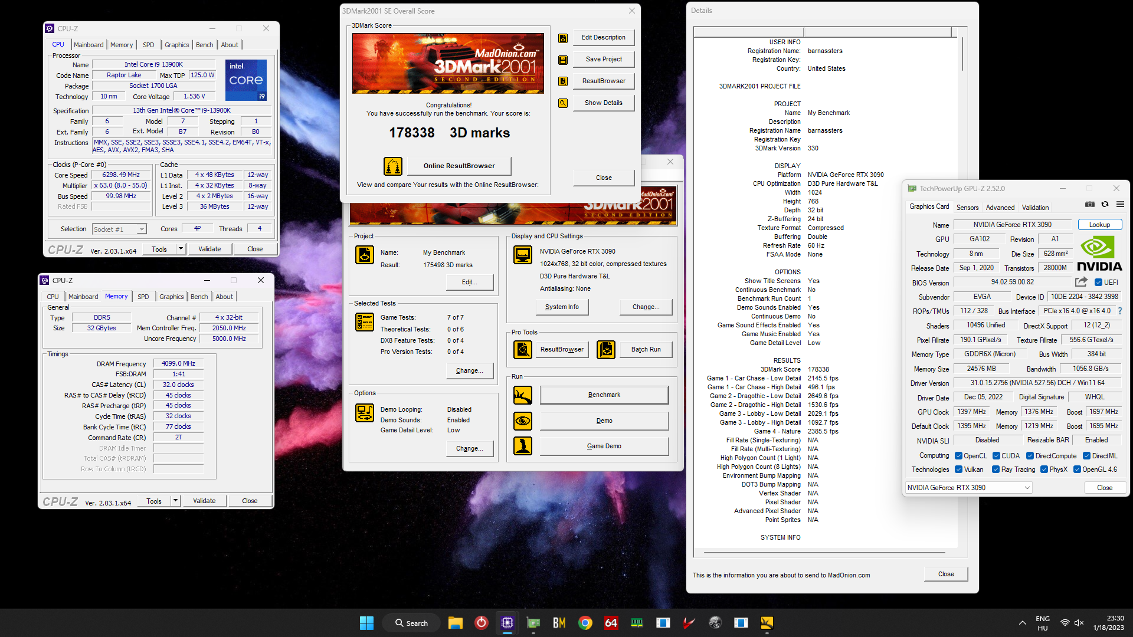Click Validate in the top CPU-Z window

pyautogui.click(x=209, y=249)
